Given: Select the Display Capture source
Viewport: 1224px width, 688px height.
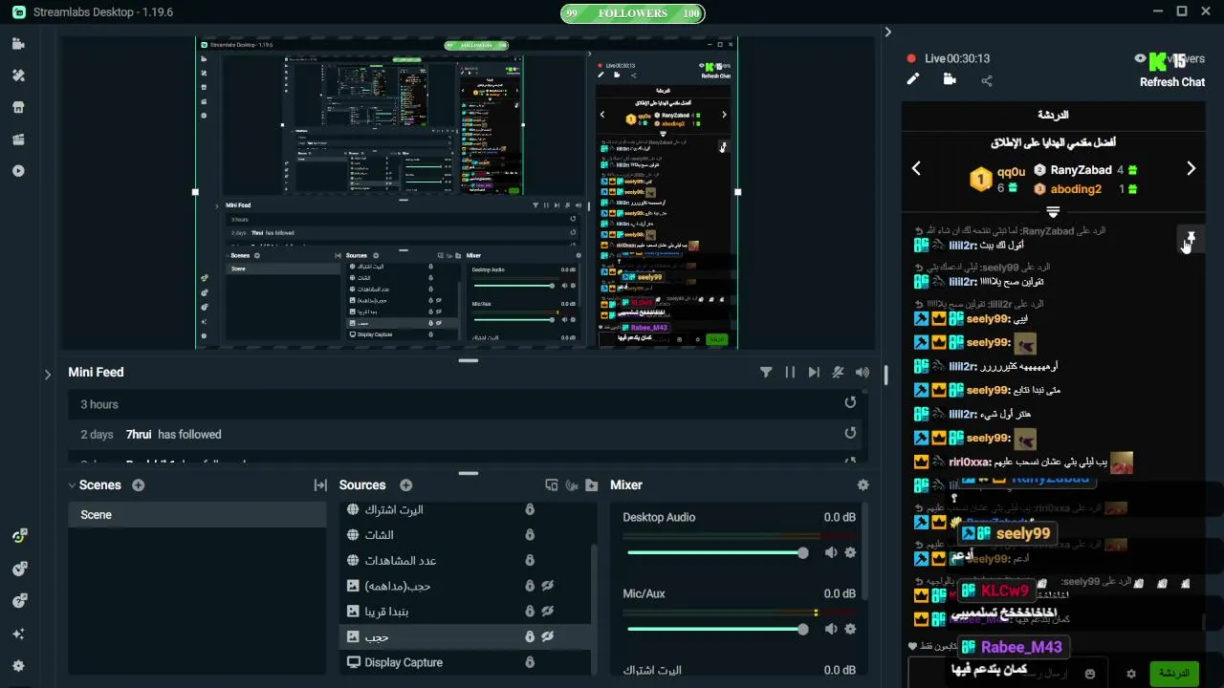Looking at the screenshot, I should click(x=466, y=662).
